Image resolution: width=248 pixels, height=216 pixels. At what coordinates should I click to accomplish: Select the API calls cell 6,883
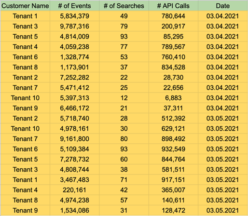[173, 98]
